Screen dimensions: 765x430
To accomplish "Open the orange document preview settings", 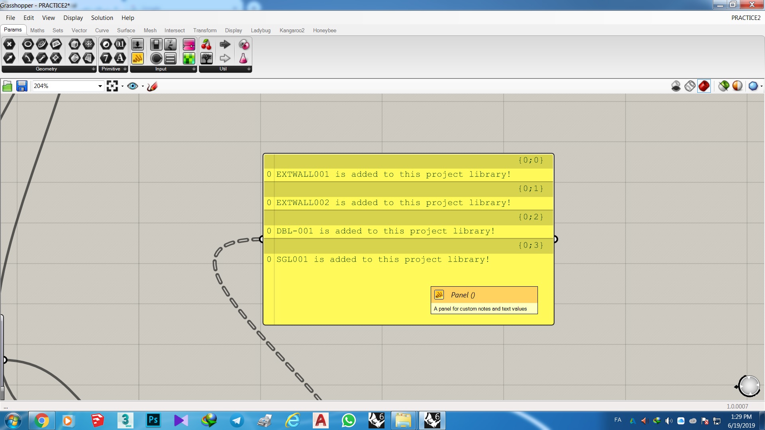I will click(x=738, y=86).
